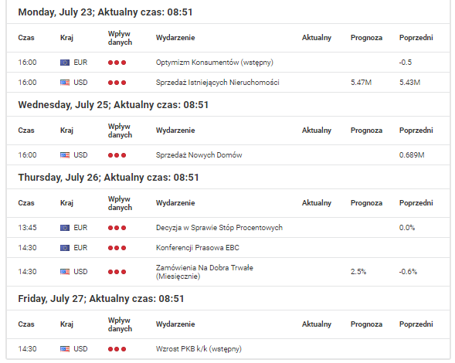Click the EU flag for Konferencji Prasowa EBC
This screenshot has height=363, width=455.
click(x=65, y=248)
